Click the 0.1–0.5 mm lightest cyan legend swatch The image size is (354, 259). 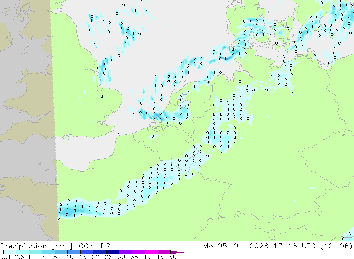10,252
